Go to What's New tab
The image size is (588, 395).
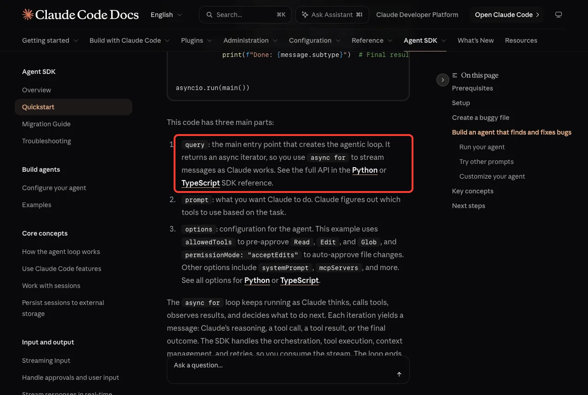[x=475, y=40]
